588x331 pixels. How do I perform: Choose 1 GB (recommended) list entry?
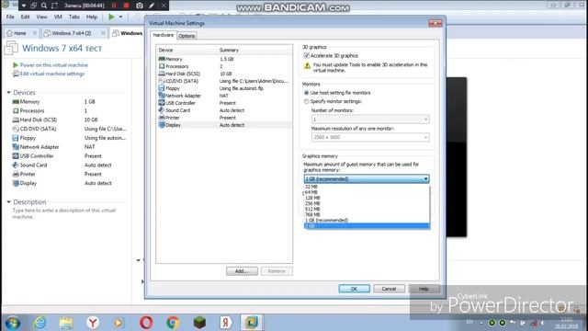tap(367, 221)
